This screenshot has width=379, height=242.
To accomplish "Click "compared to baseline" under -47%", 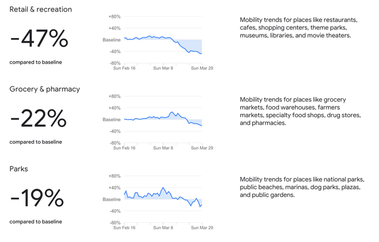I will click(x=36, y=62).
